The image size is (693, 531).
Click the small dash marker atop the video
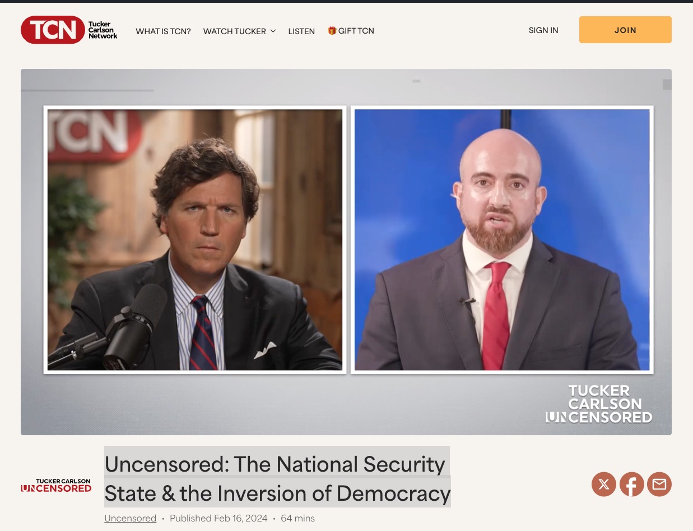(416, 81)
